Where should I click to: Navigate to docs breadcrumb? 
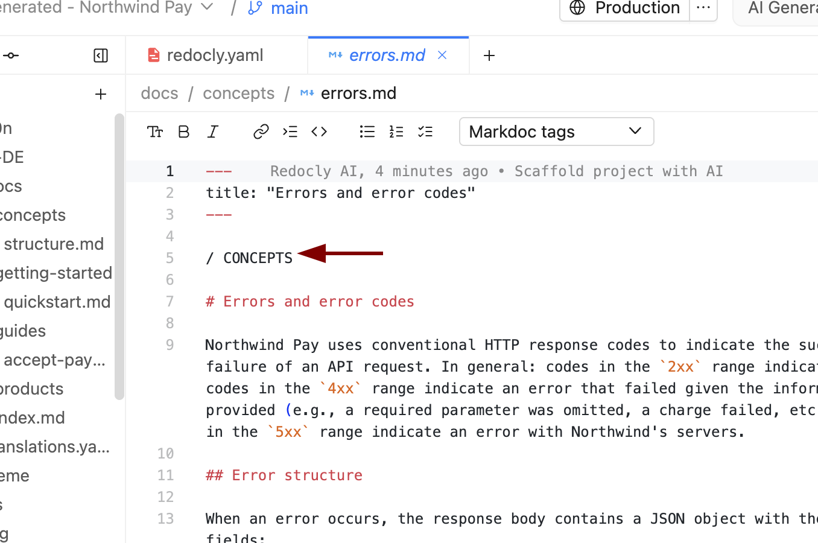tap(159, 94)
